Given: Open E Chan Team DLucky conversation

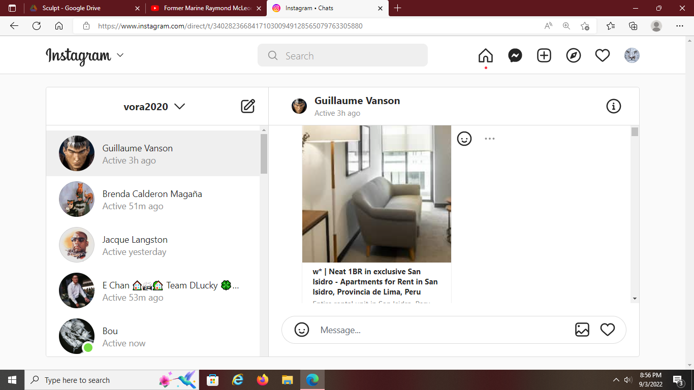Looking at the screenshot, I should point(153,290).
